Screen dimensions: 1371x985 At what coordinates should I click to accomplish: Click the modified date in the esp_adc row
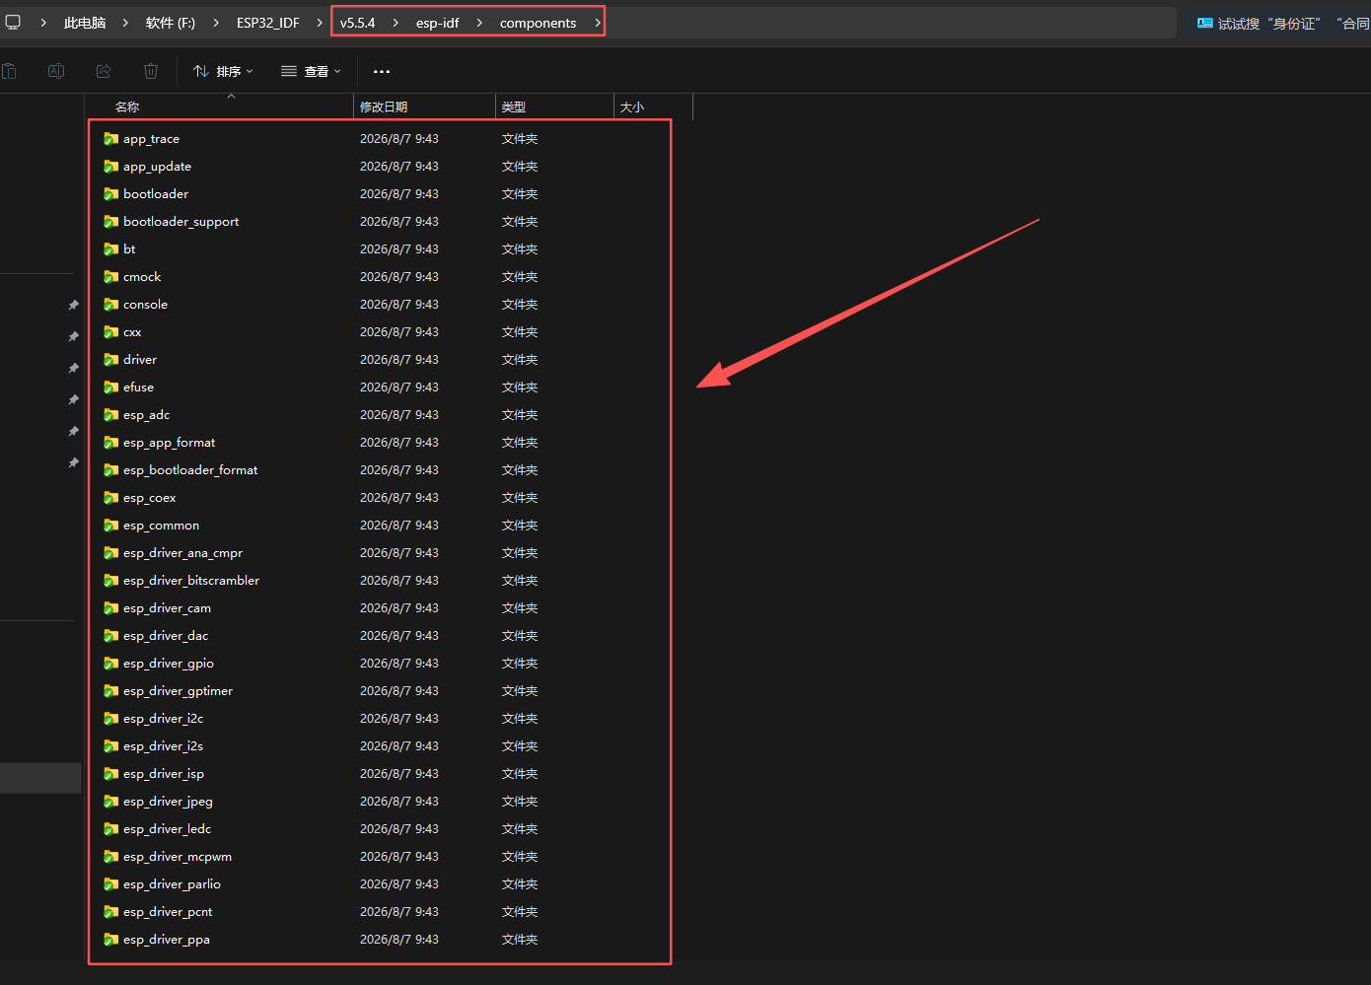[x=399, y=415]
